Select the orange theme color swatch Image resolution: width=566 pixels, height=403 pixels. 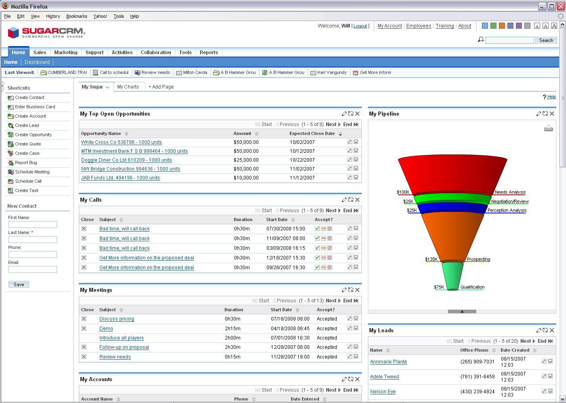pos(502,26)
